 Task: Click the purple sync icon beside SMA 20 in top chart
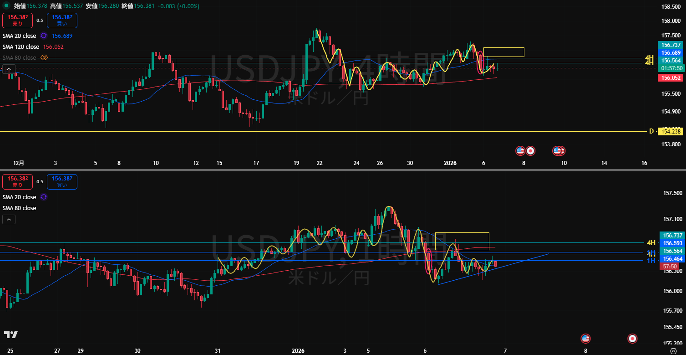(x=44, y=36)
